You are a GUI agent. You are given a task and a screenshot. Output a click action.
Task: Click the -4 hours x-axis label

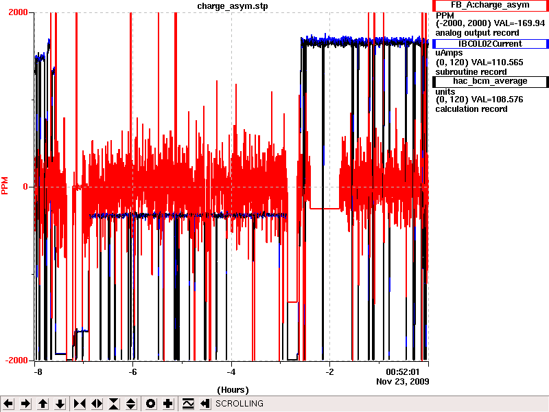231,371
